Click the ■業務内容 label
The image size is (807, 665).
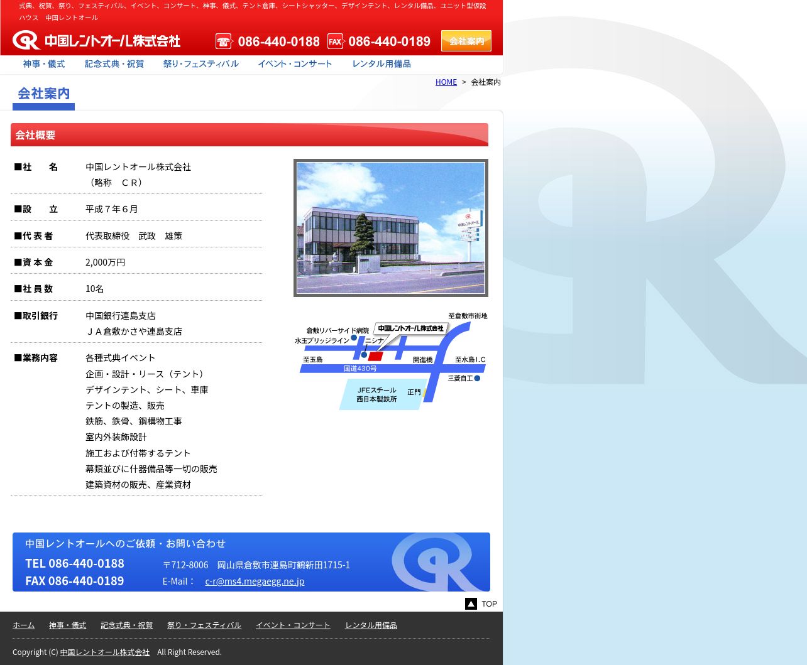coord(36,358)
